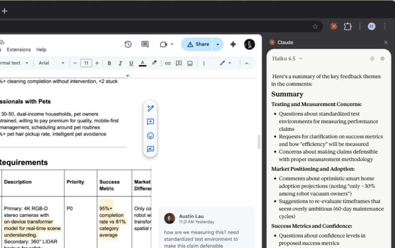Toggle underline formatting

pos(131,63)
